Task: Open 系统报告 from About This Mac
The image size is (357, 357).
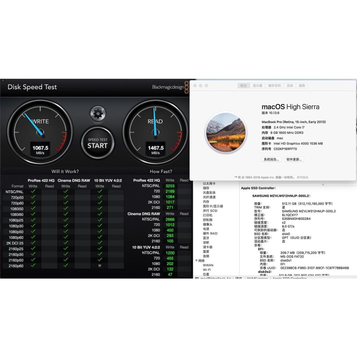Action: click(271, 159)
